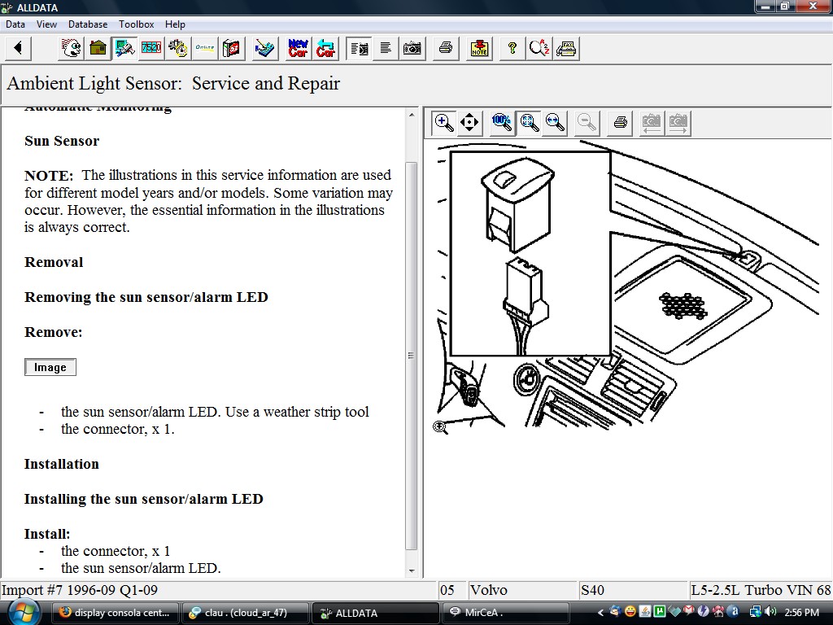Screen dimensions: 833x625
Task: Switch to 'display consola cent...' taskbar window
Action: coord(116,613)
